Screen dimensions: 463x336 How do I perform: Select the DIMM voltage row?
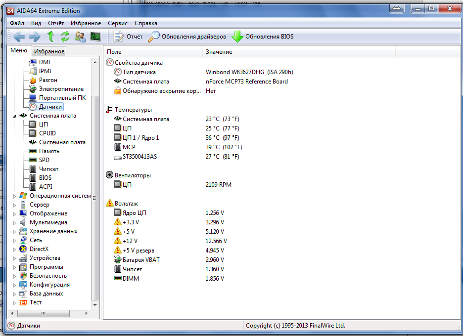(x=169, y=279)
